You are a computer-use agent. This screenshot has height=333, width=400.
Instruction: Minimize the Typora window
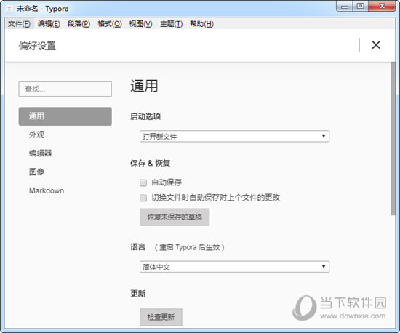pyautogui.click(x=345, y=6)
